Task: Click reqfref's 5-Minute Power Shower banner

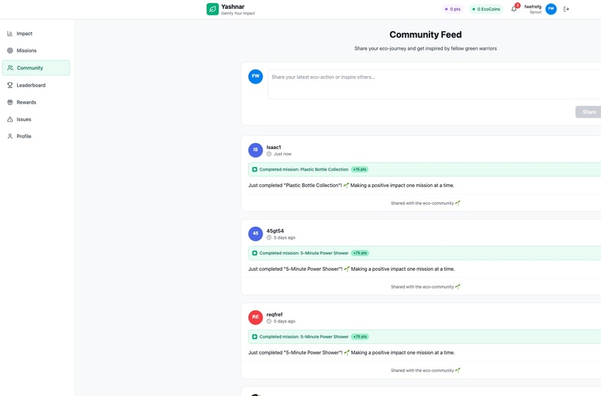Action: click(x=425, y=336)
